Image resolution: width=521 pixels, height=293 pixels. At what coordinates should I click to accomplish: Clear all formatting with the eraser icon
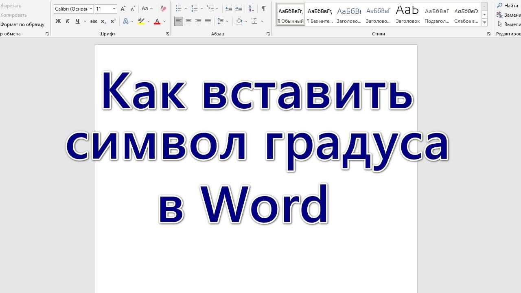(x=163, y=9)
